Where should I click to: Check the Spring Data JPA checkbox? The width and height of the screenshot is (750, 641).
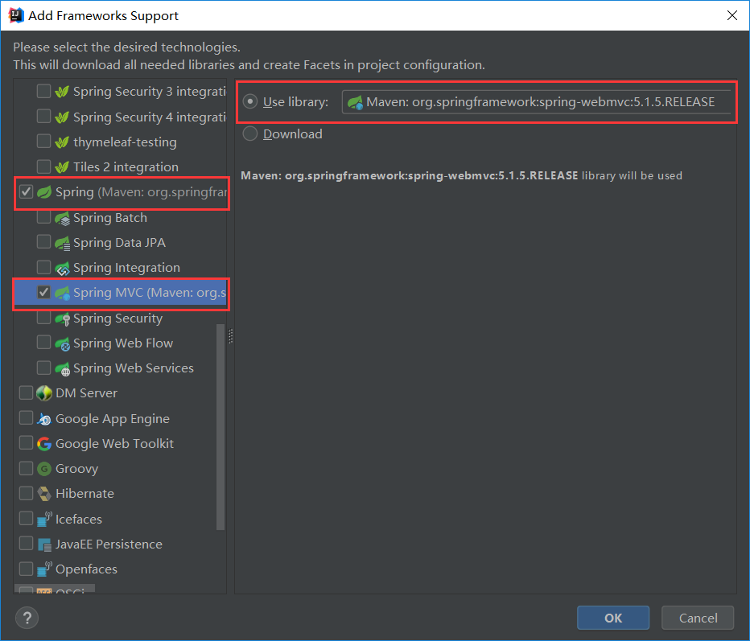(43, 242)
